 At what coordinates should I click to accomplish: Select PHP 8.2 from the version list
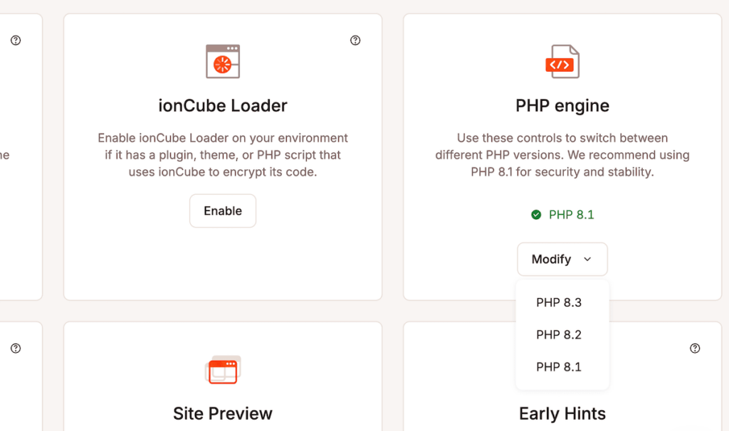coord(558,334)
